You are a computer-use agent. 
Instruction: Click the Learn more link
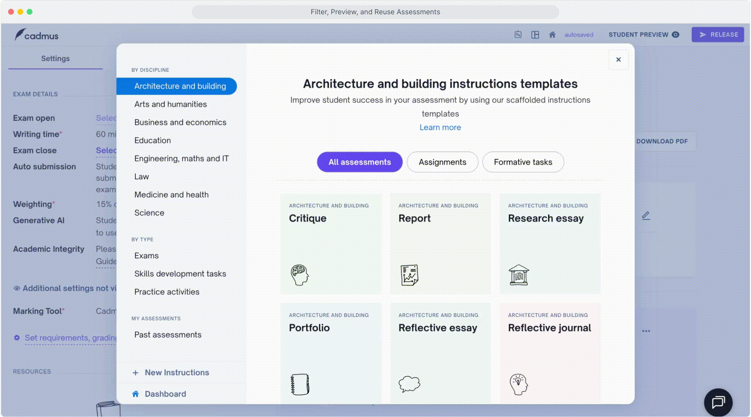[440, 127]
